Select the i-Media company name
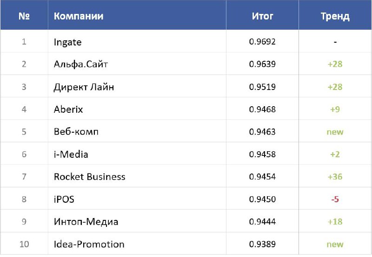This screenshot has height=257, width=372. pos(71,154)
